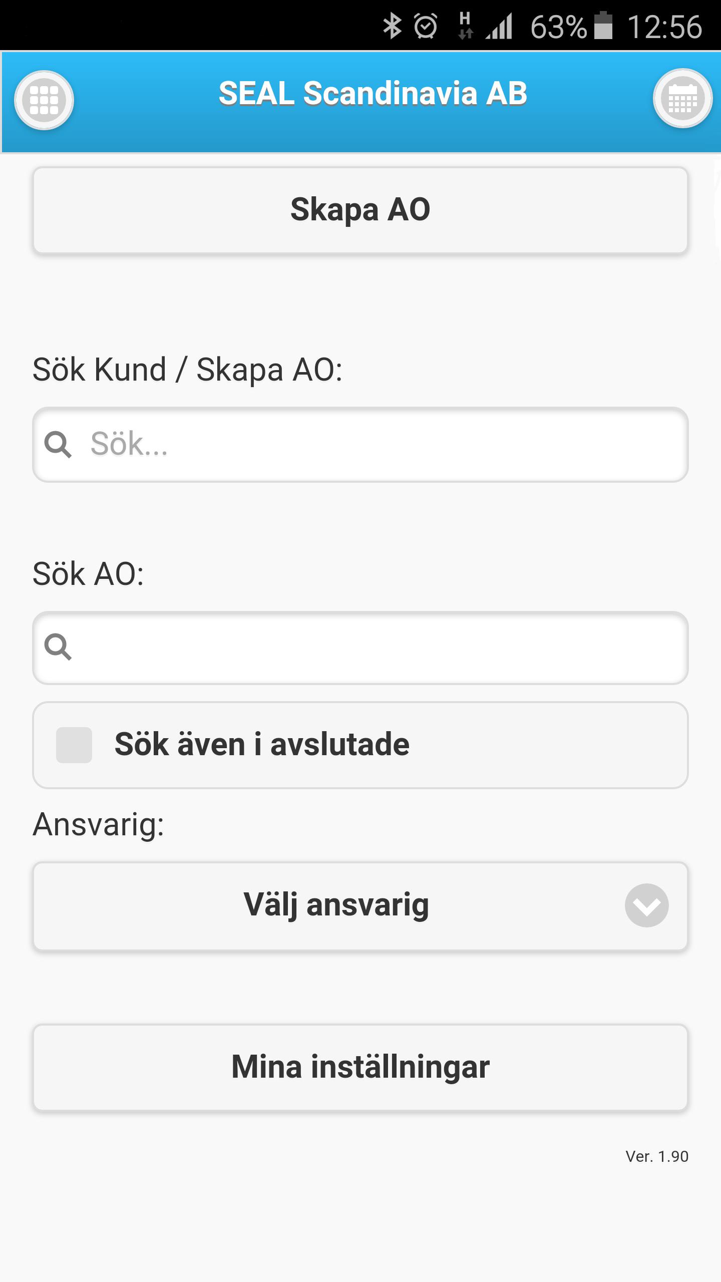Enable the Sök även i avslutade checkbox
Screen dimensions: 721x1282
point(74,745)
